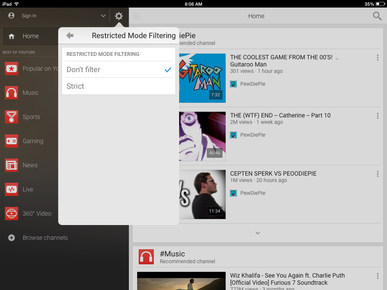Play the Wiz Khalifa video thumbnail
Screen dimensions: 387x290
[x=181, y=281]
